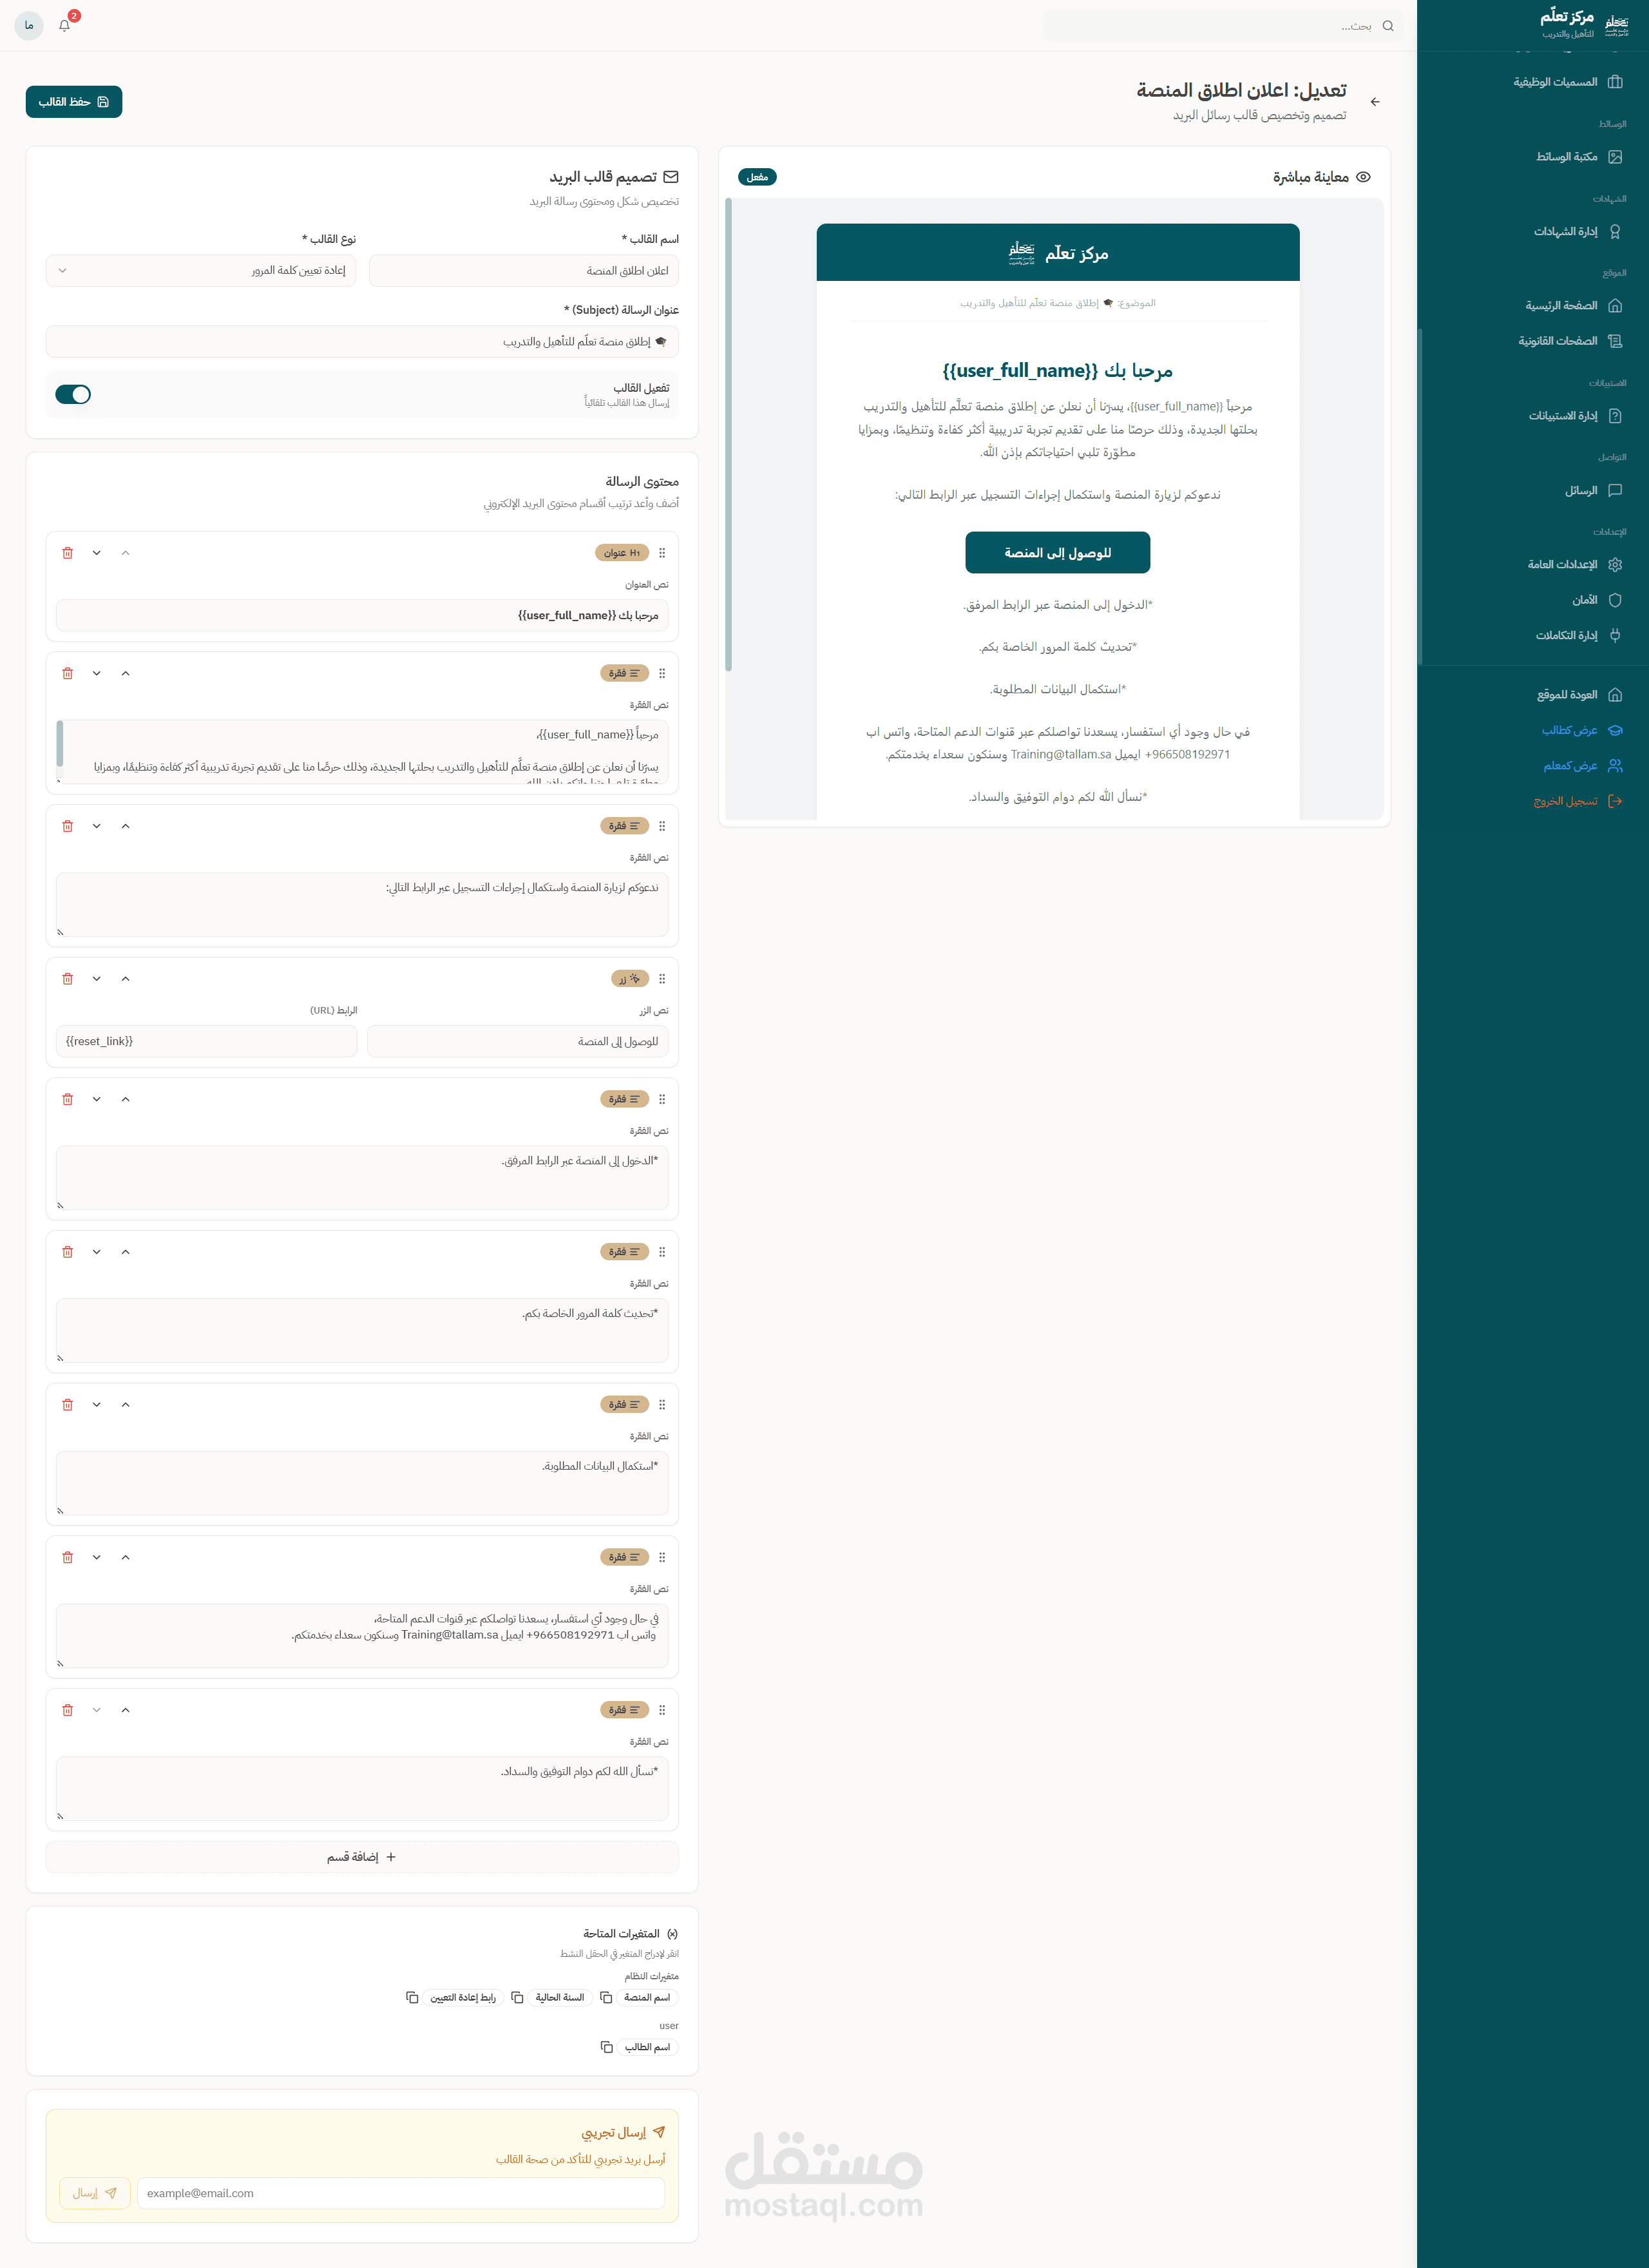Click the search icon in the top bar
Screen dimensions: 1649x2268
[x=1387, y=26]
